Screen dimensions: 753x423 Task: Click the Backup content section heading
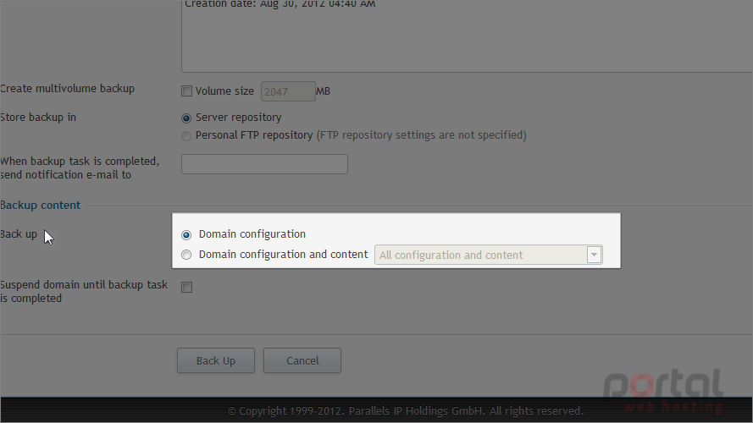(x=41, y=206)
